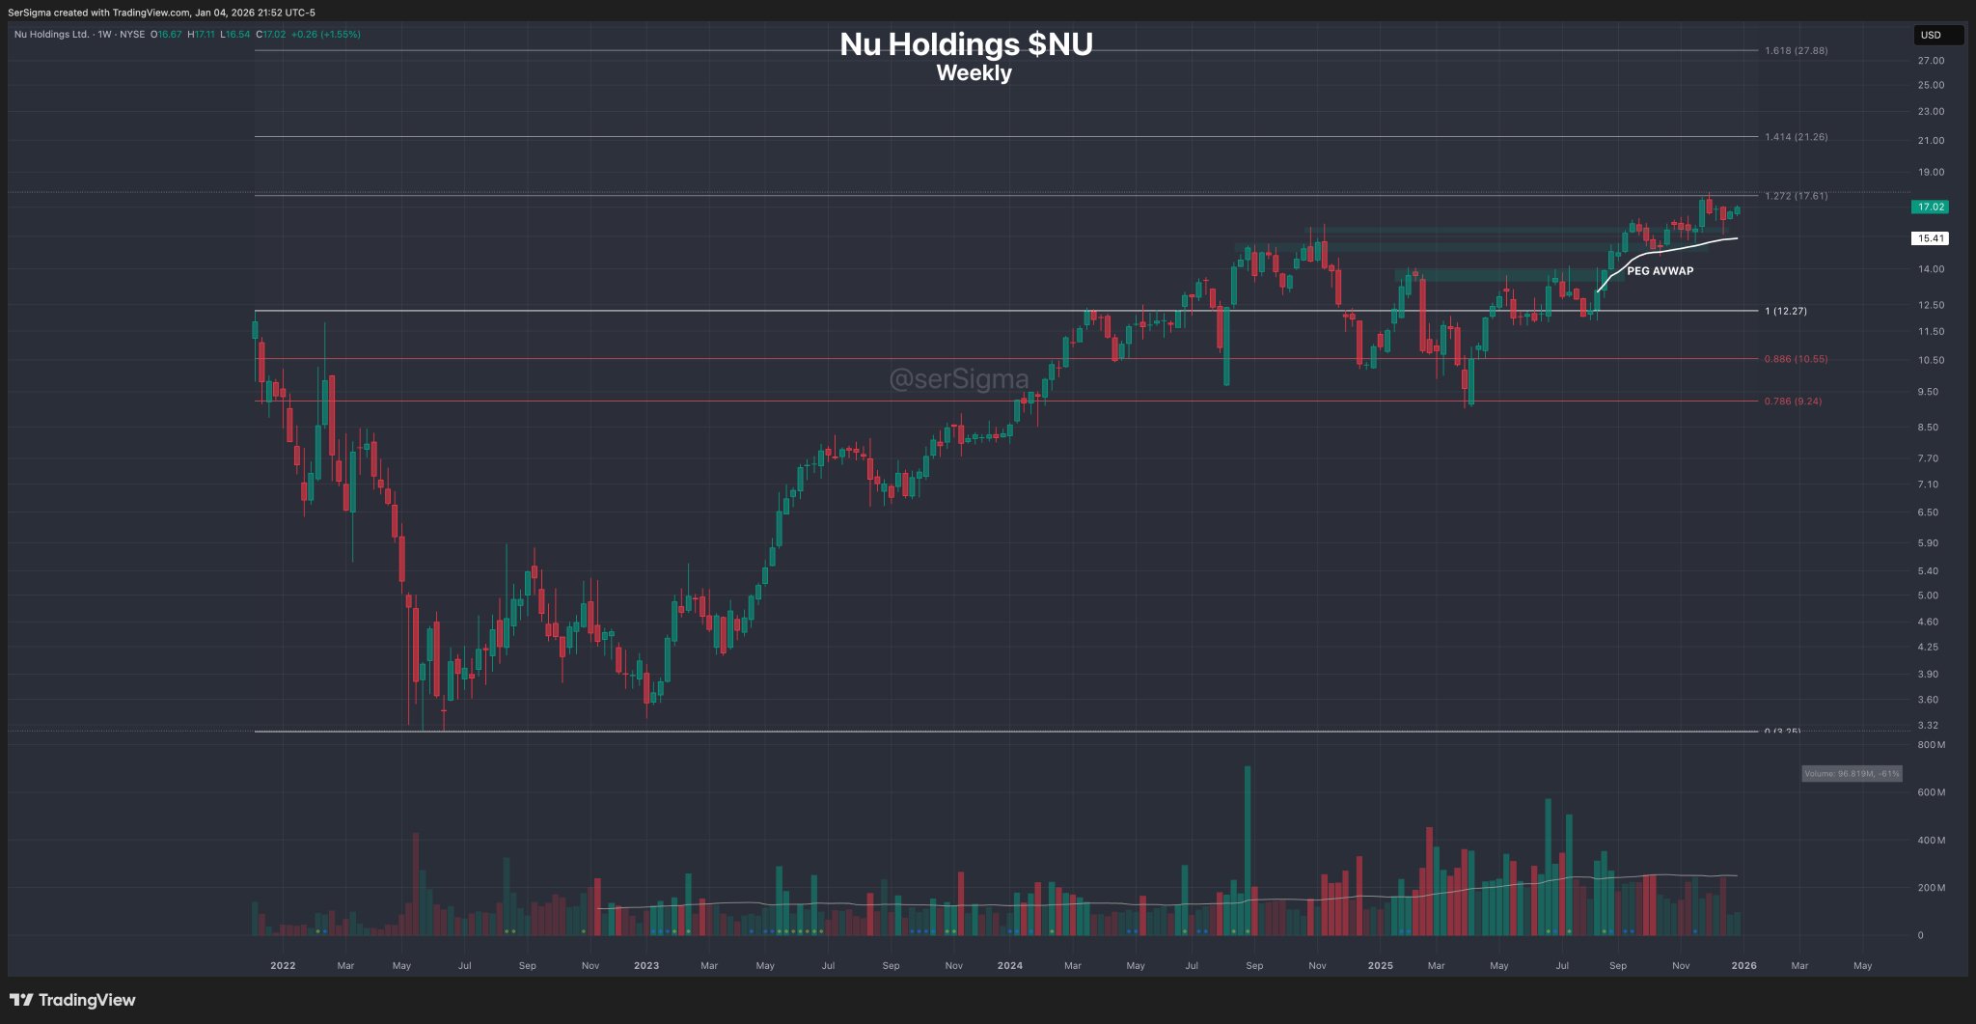Screen dimensions: 1976x1024
Task: Click the Volume 96.819M indicator label
Action: (1852, 773)
